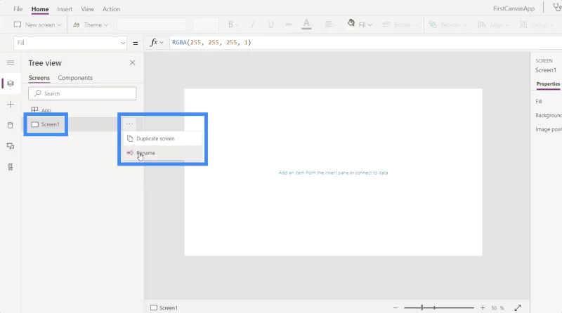Screen dimensions: 562x313
Task: Open the font color picker
Action: click(x=307, y=25)
